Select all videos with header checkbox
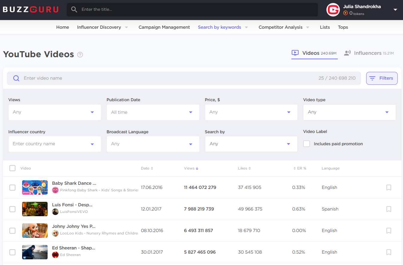The width and height of the screenshot is (403, 265). click(12, 168)
